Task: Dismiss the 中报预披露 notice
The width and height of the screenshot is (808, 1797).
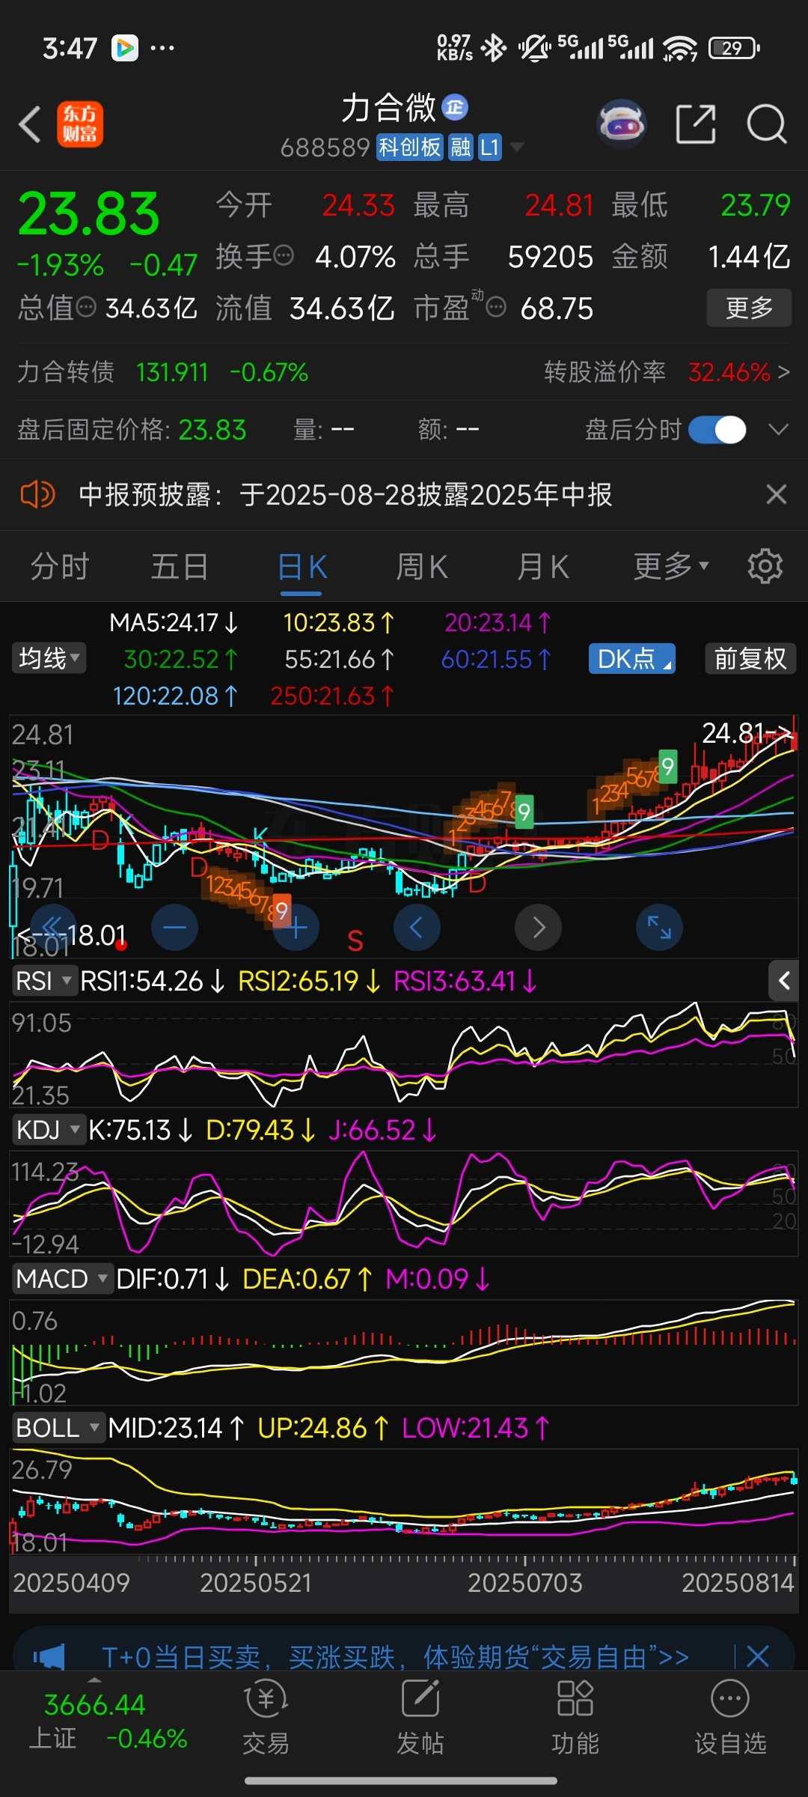Action: pyautogui.click(x=777, y=494)
